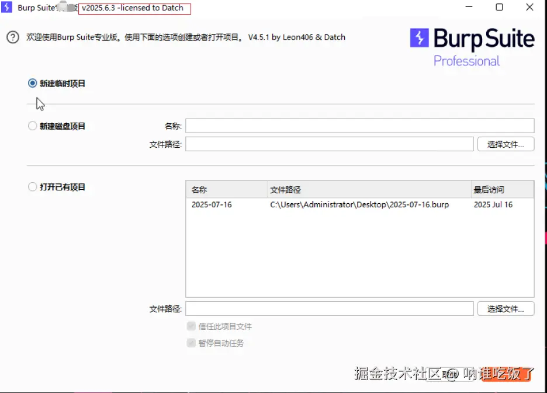Select 新建磁盘项目 radio button
Viewport: 547px width, 393px height.
(33, 126)
